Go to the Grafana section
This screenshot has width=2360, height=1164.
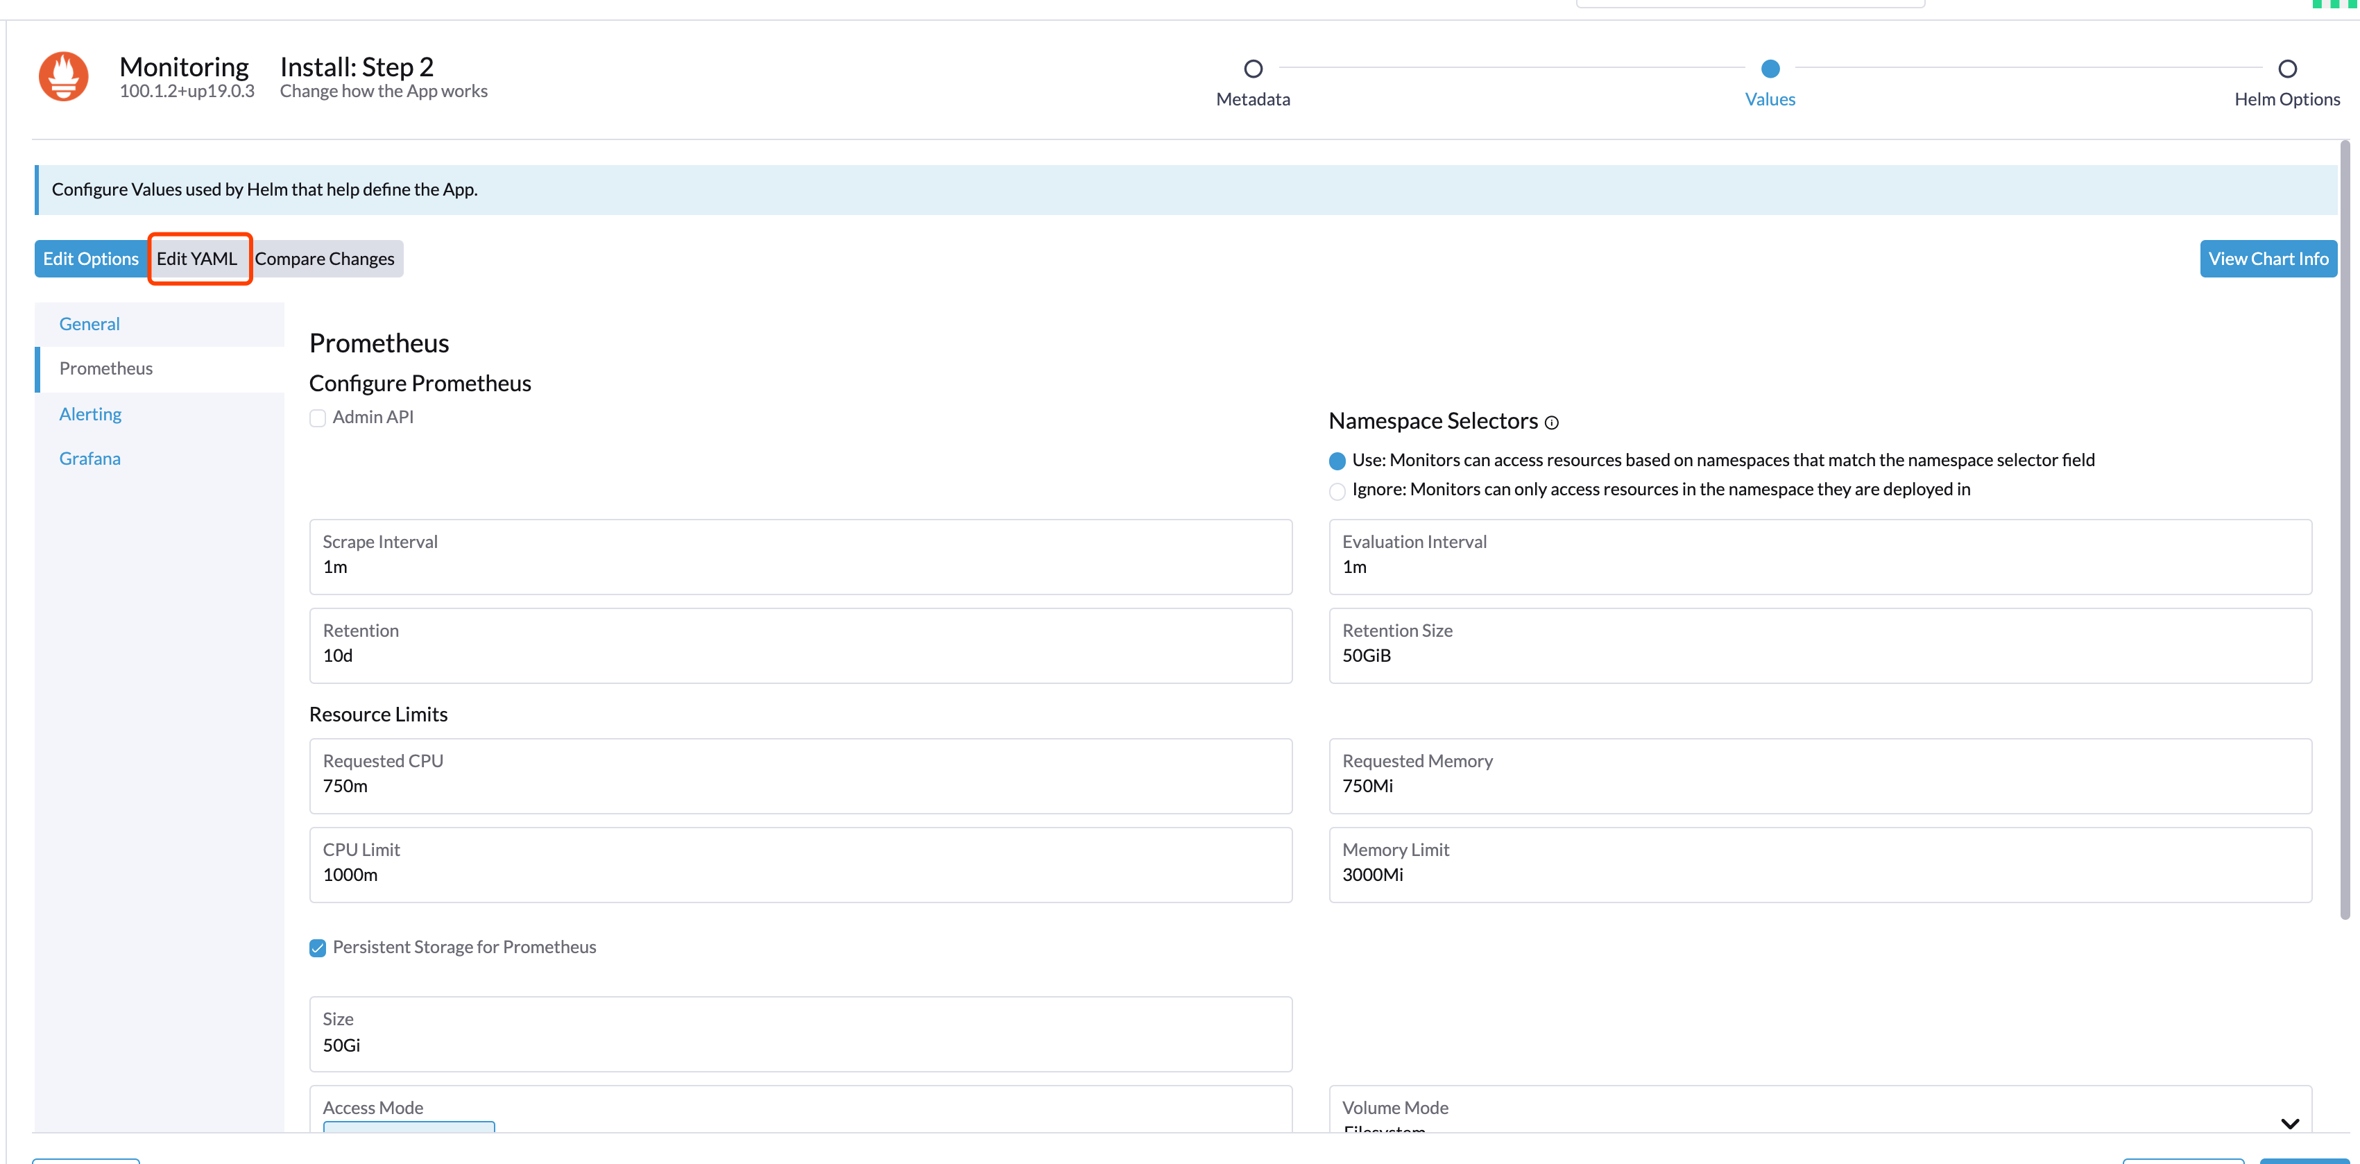coord(89,459)
